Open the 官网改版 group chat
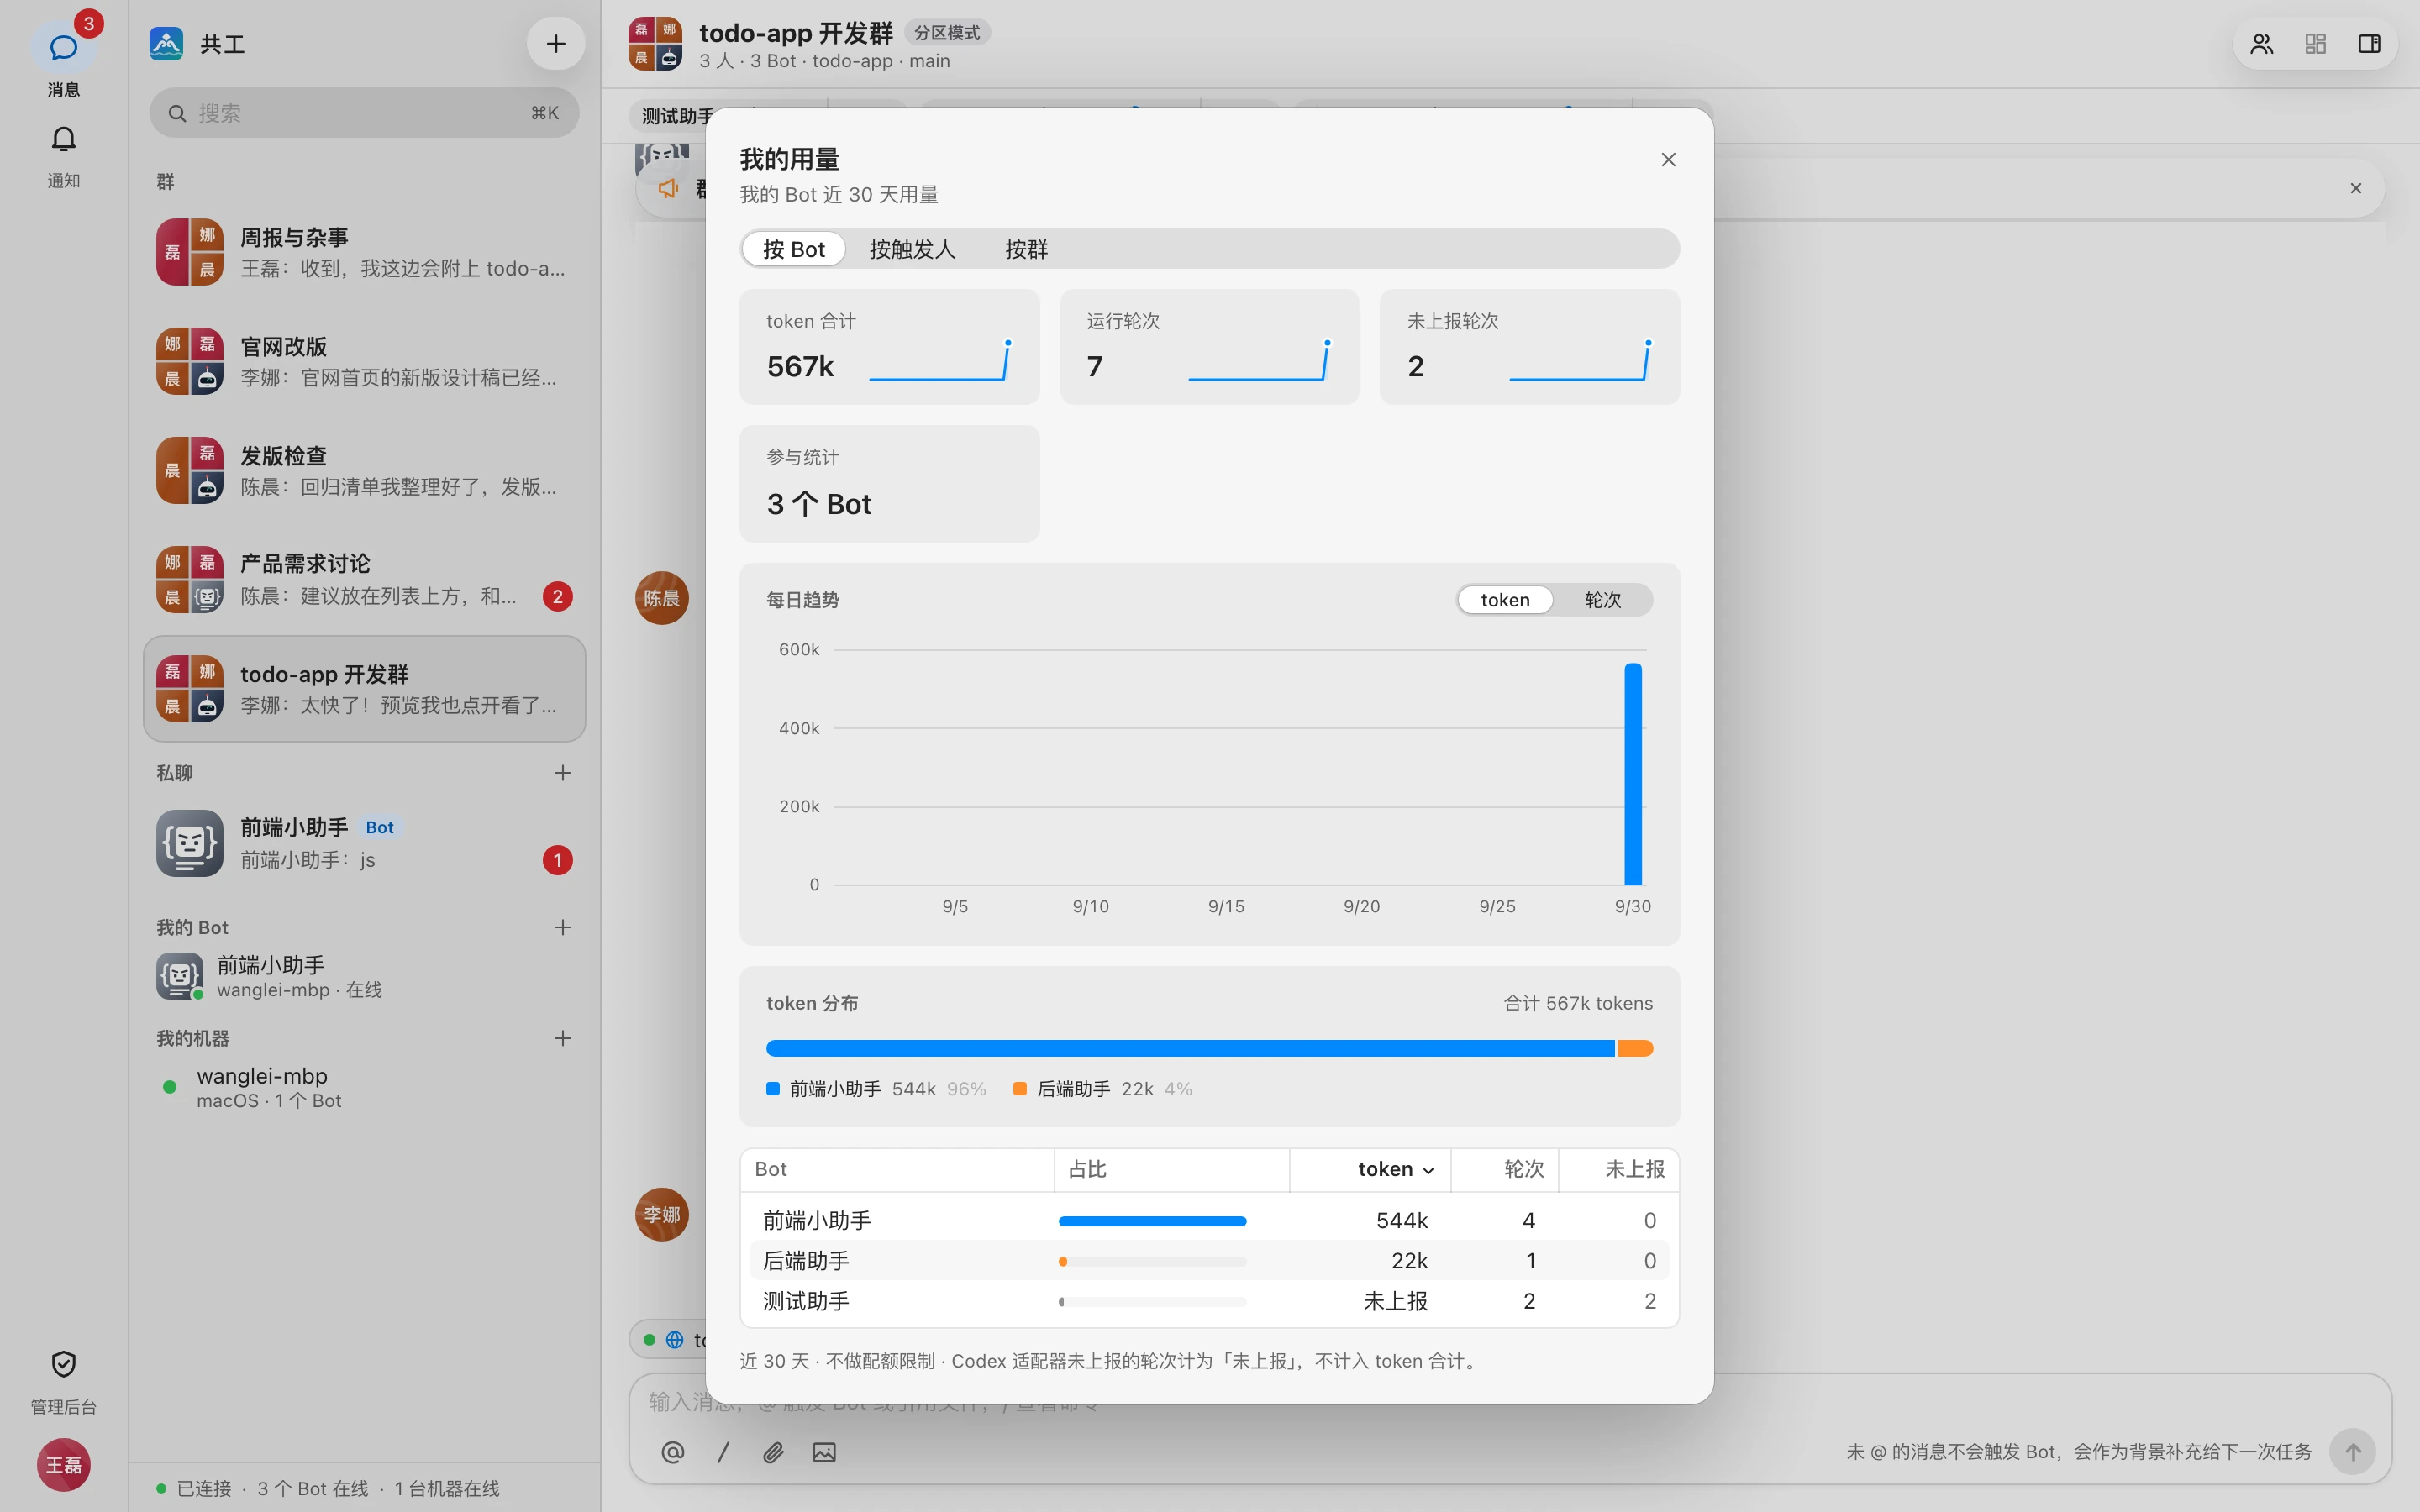Viewport: 2420px width, 1512px height. [x=364, y=362]
